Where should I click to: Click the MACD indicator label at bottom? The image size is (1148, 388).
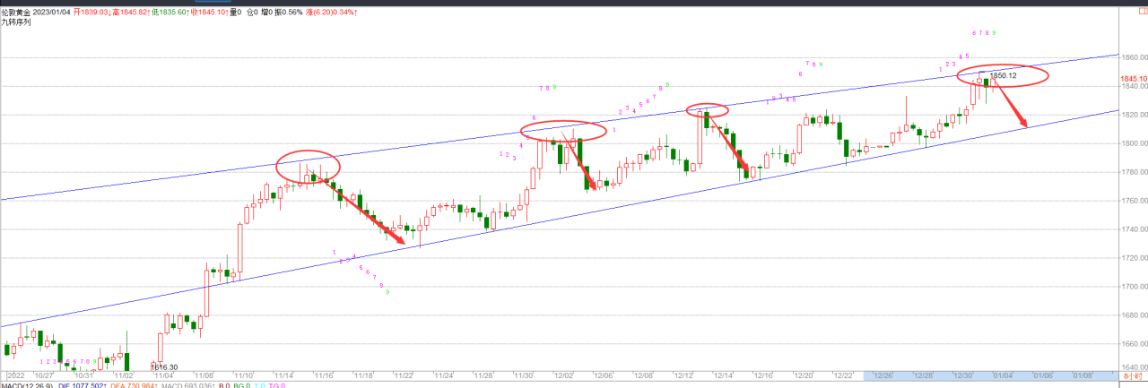point(27,384)
